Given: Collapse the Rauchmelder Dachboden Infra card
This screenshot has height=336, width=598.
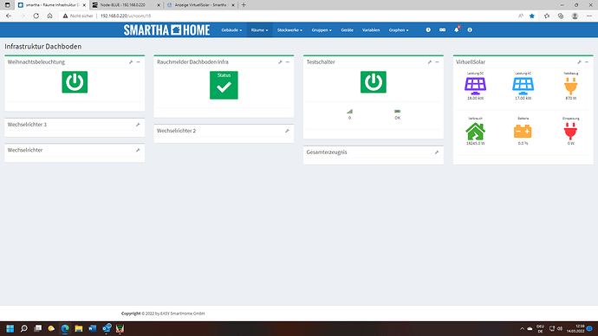Looking at the screenshot, I should tap(288, 62).
